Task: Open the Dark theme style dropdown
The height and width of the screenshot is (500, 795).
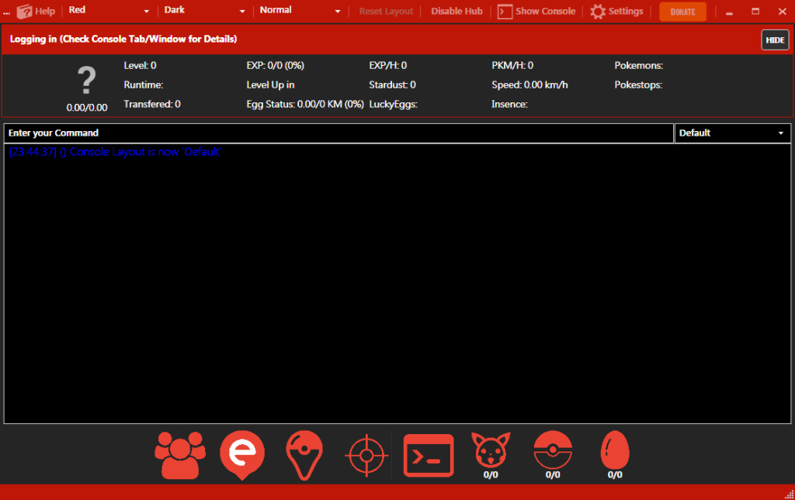Action: click(204, 11)
